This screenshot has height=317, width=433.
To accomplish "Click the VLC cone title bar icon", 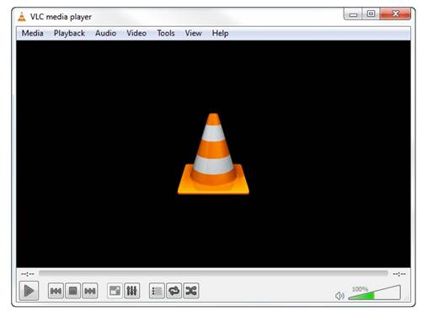I will [22, 17].
